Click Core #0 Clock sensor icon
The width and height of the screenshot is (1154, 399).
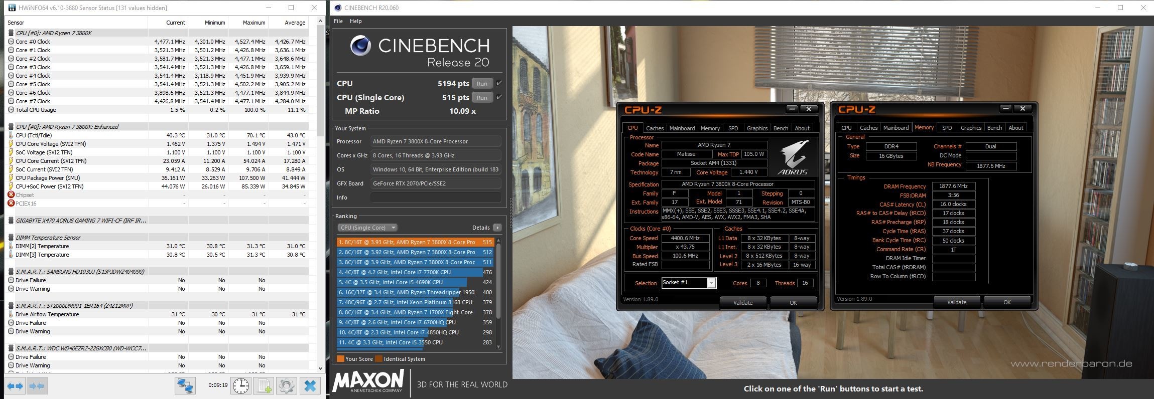[11, 42]
